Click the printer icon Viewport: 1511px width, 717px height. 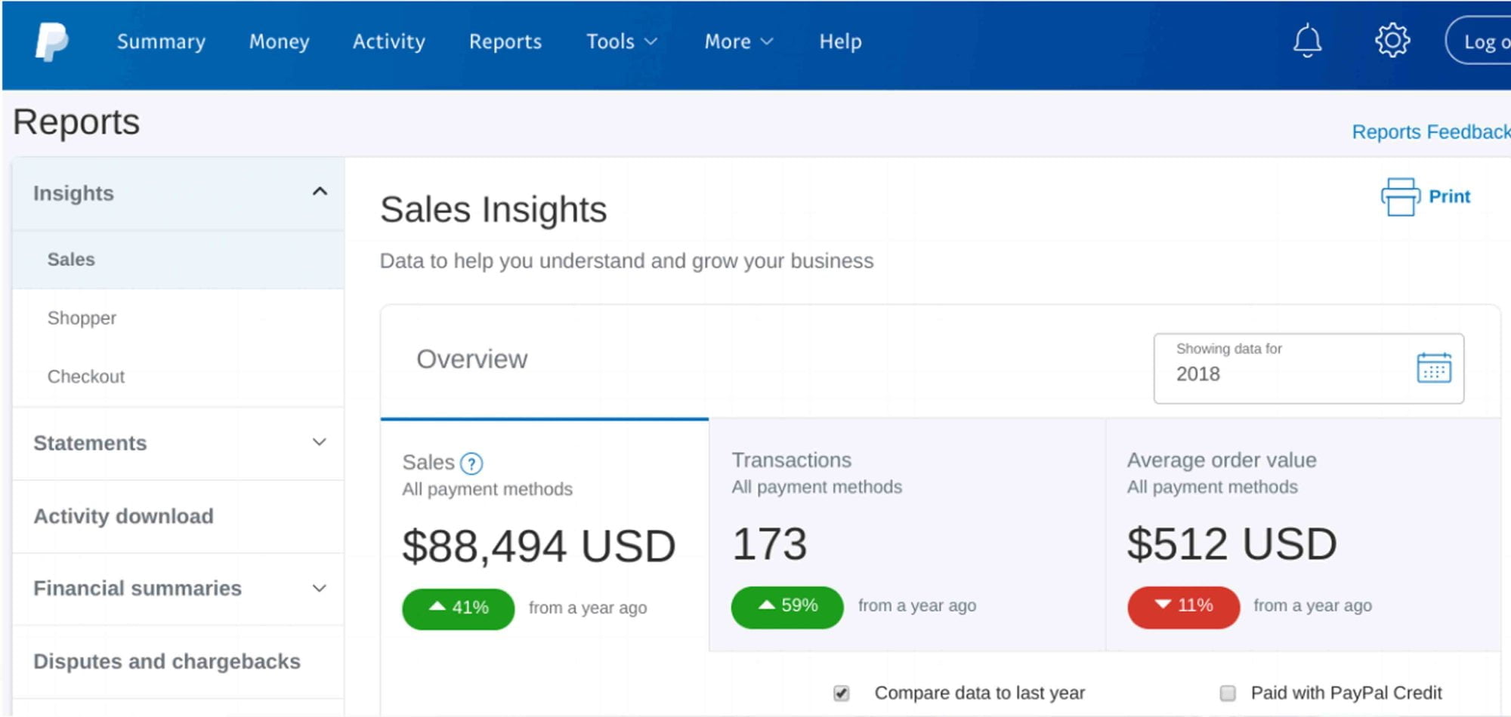[1400, 197]
